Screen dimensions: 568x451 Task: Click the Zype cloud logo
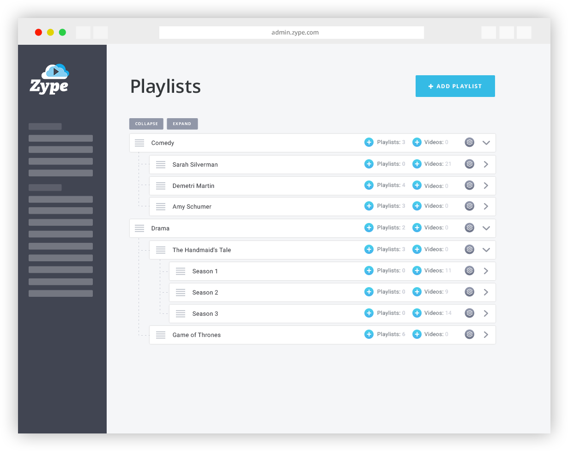[x=50, y=79]
